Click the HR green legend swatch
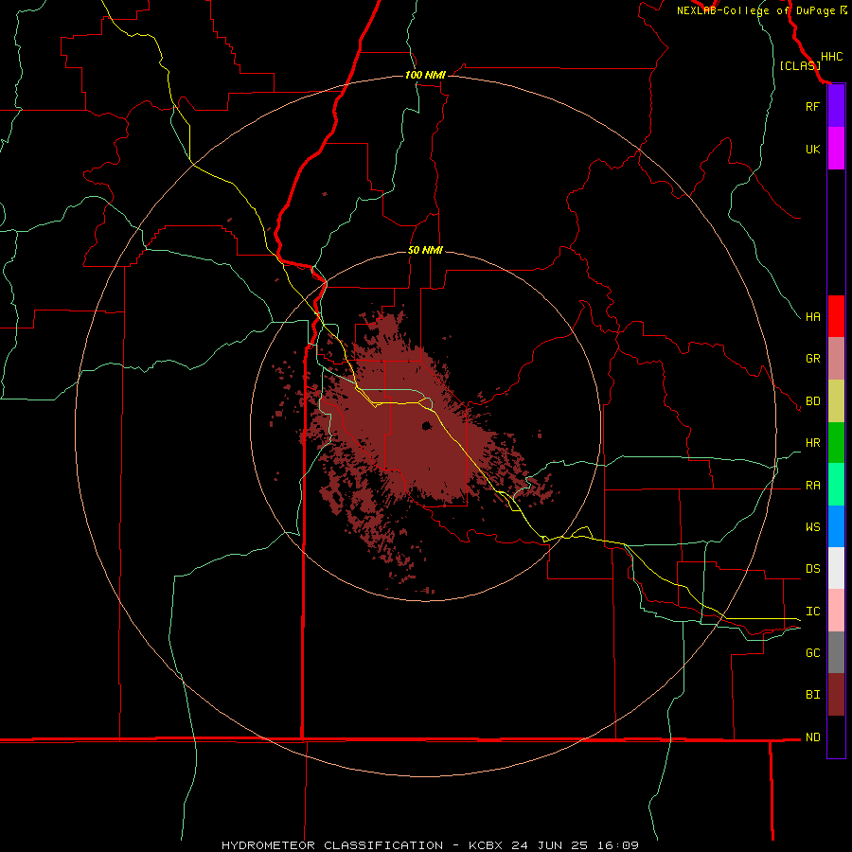The image size is (852, 852). click(x=836, y=443)
